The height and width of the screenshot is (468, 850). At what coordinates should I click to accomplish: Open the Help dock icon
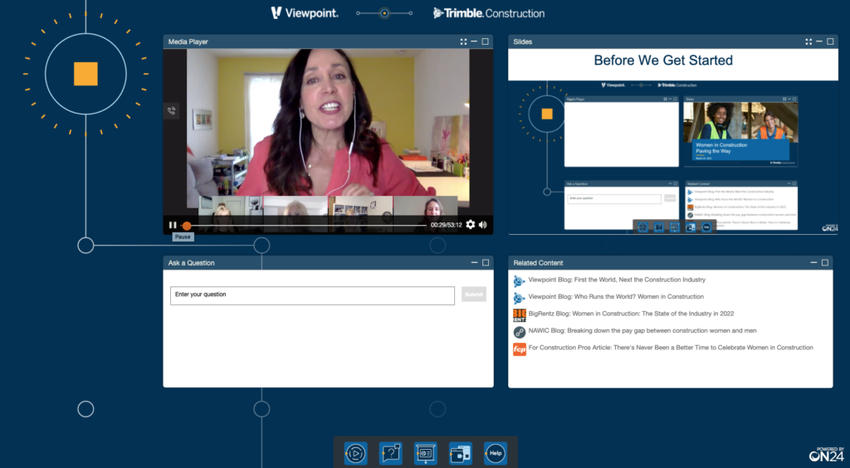496,453
